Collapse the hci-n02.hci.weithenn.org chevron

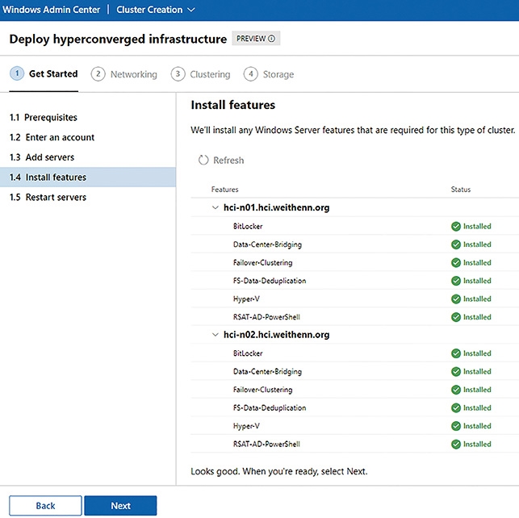tap(216, 335)
